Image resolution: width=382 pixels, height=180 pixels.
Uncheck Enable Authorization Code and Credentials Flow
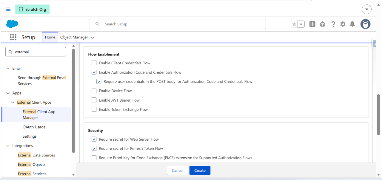(x=94, y=72)
